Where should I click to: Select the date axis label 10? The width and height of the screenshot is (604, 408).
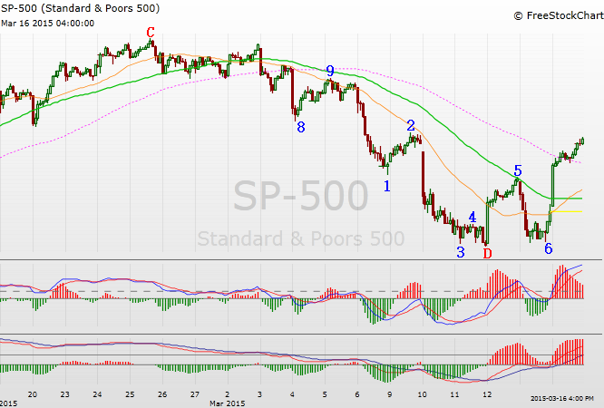tap(423, 394)
